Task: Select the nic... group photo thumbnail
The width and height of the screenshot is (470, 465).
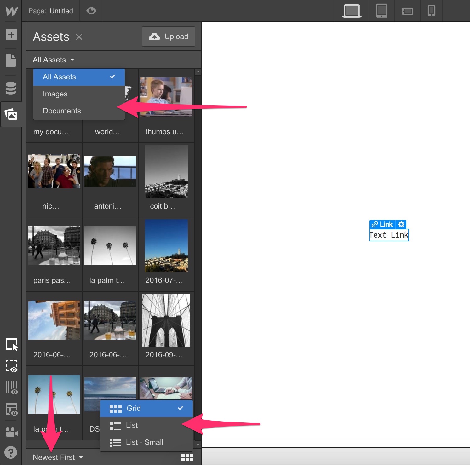Action: (54, 171)
